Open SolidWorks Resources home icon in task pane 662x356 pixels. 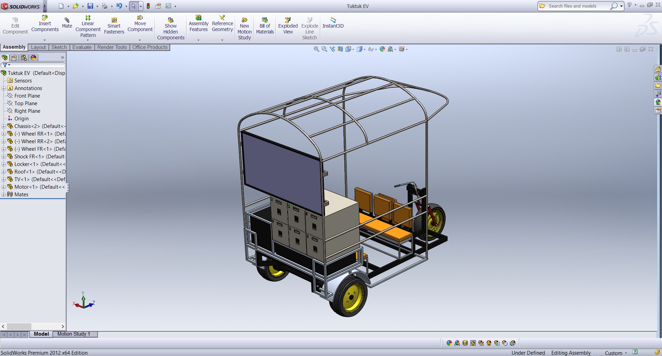pos(658,69)
